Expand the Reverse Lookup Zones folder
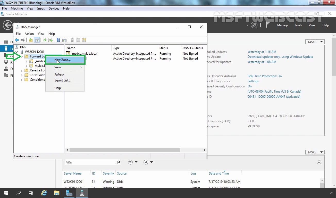The width and height of the screenshot is (336, 198). [21, 70]
